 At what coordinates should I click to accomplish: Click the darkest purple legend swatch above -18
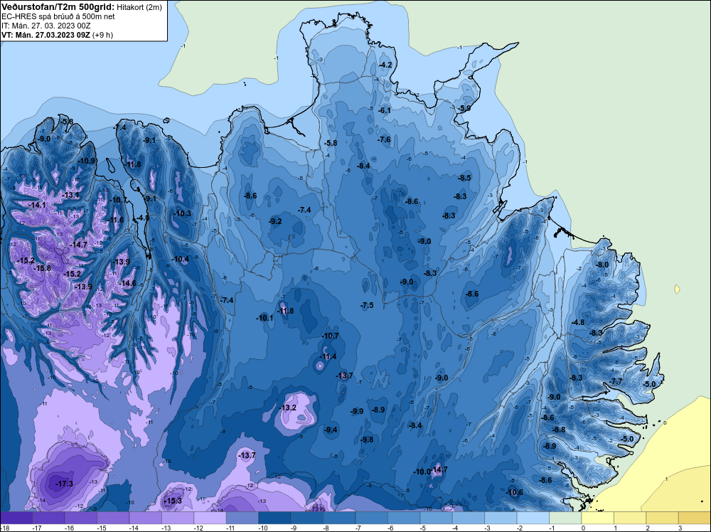click(x=16, y=518)
